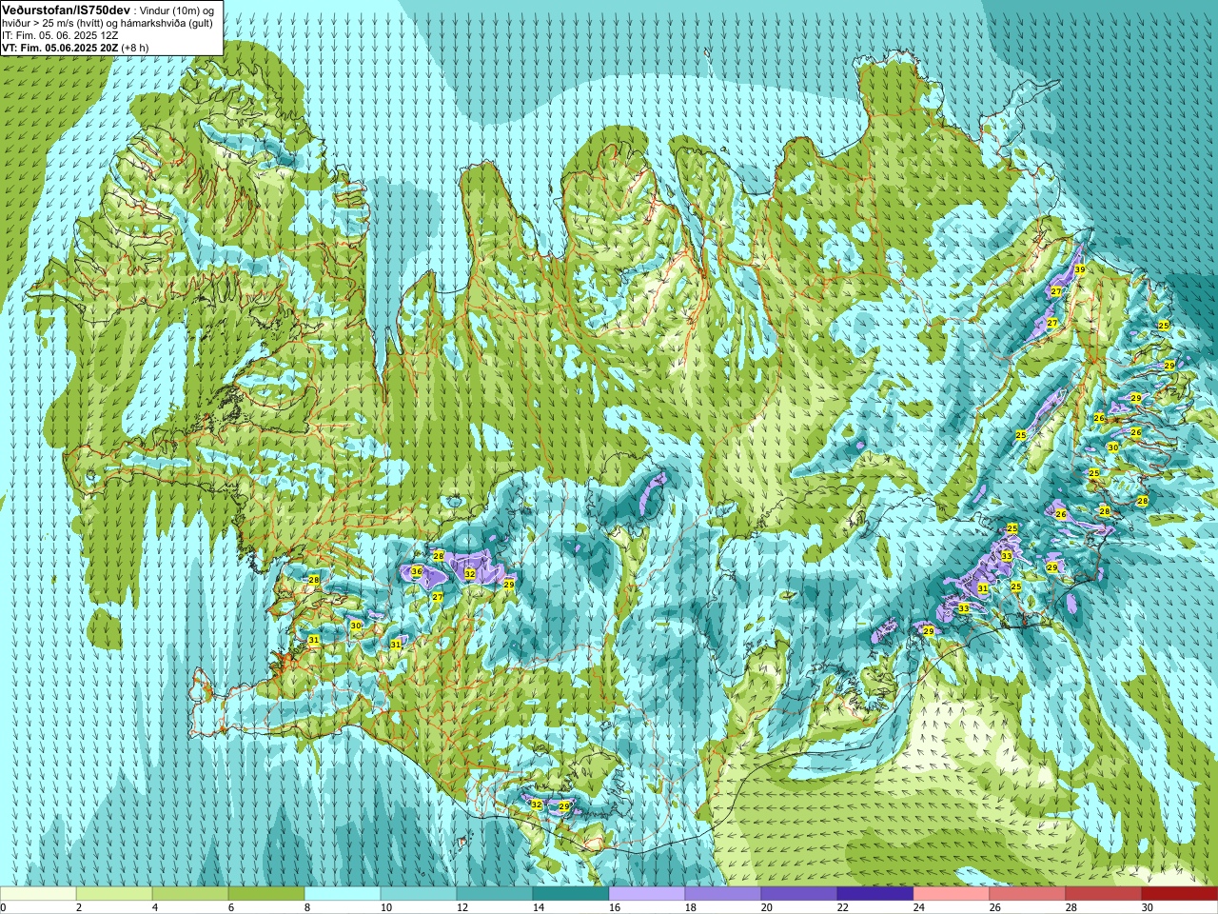The width and height of the screenshot is (1218, 914).
Task: Choose the 6–8 m/s olive green legend swatch
Action: 266,894
